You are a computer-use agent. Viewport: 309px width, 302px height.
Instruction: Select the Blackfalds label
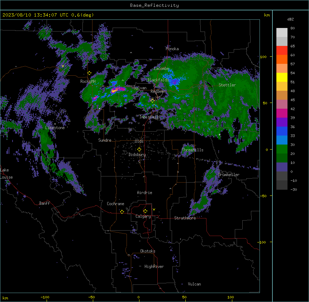[x=158, y=80]
